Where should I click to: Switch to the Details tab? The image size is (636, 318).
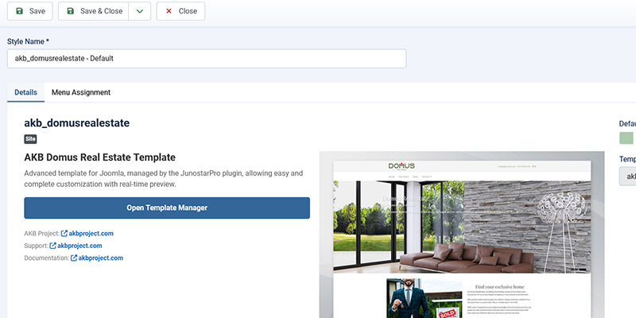[25, 92]
